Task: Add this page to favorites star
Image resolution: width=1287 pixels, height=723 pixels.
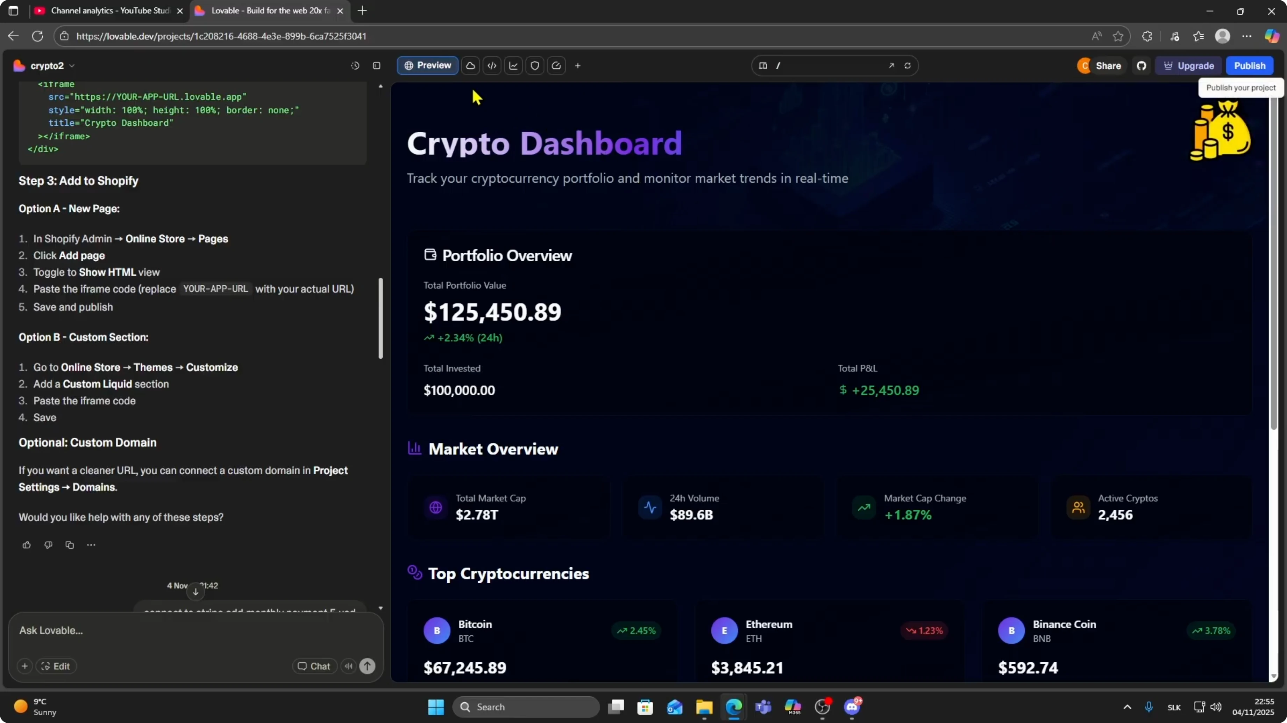Action: pyautogui.click(x=1118, y=36)
